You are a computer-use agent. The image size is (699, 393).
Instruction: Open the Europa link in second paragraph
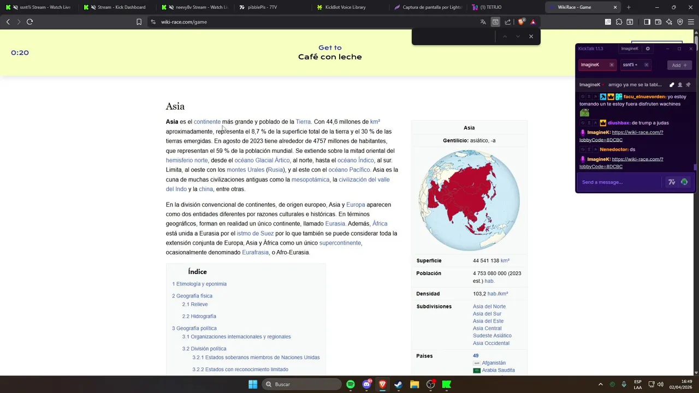(x=356, y=205)
